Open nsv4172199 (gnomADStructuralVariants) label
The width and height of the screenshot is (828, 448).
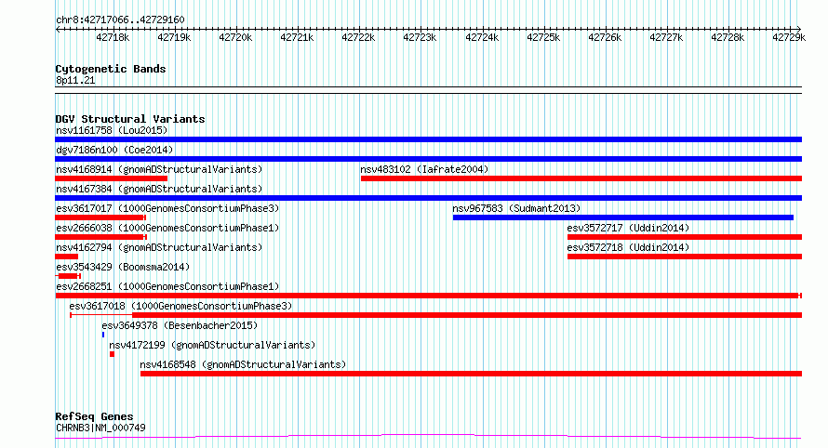point(212,345)
